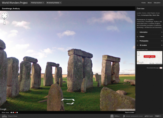
Task: Click the Google logo on the mini map
Action: click(x=140, y=62)
